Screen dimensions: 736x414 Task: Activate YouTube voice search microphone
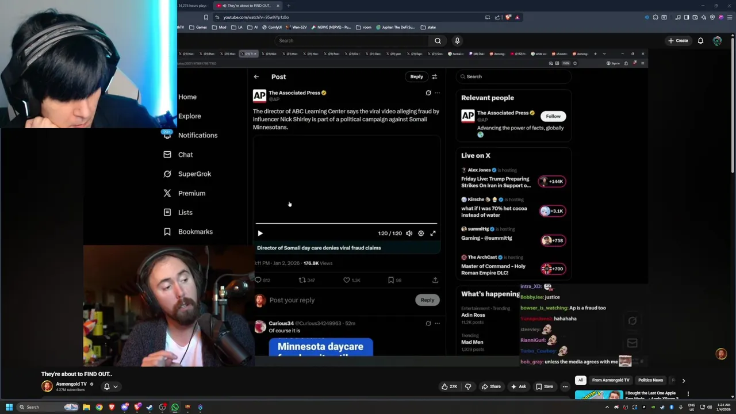(x=457, y=41)
